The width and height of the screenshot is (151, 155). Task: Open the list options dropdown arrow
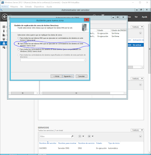coord(83,136)
